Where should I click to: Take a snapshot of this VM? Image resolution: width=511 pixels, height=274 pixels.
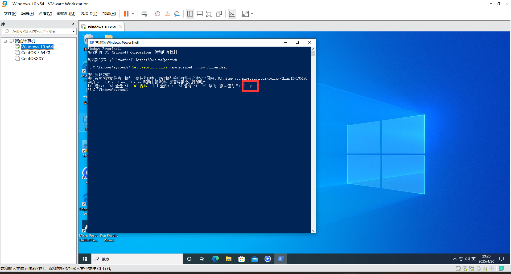tap(157, 14)
